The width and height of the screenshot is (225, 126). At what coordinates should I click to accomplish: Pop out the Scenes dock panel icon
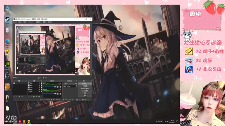26,81
